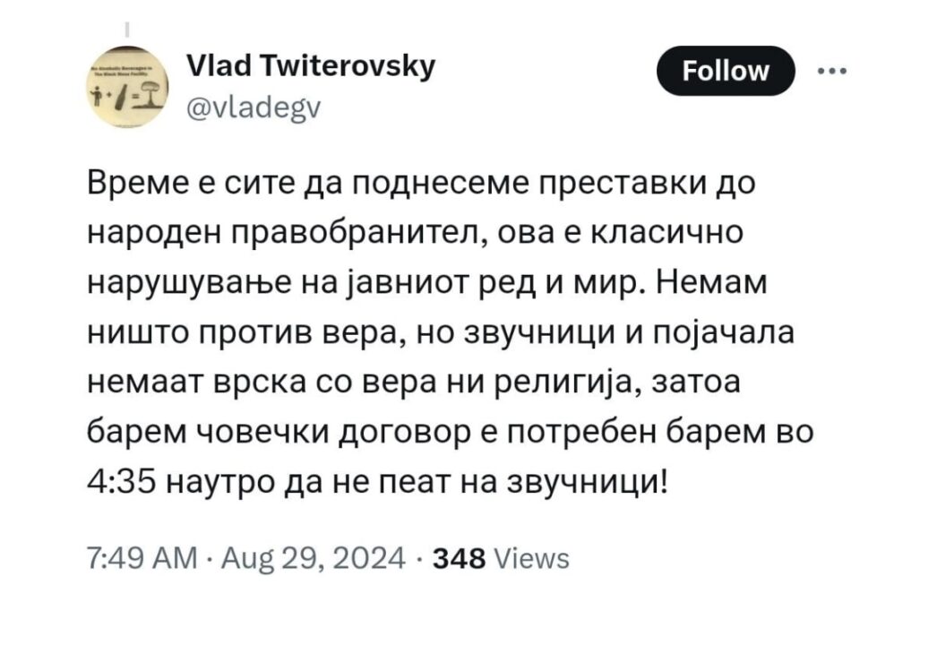Click the Follow button
Viewport: 937px width, 645px height.
(x=726, y=71)
